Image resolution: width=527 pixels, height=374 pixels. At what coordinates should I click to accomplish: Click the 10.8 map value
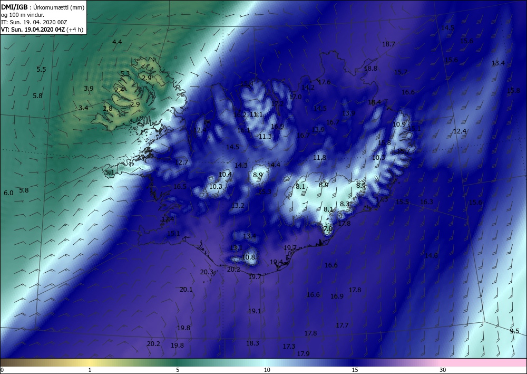(248, 257)
